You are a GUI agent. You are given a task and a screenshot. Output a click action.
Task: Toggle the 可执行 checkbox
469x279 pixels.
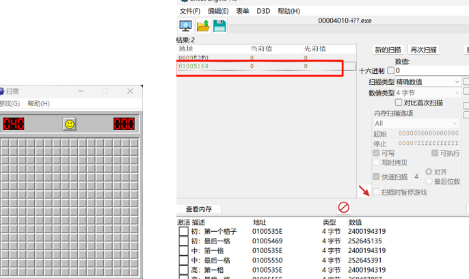coord(435,153)
